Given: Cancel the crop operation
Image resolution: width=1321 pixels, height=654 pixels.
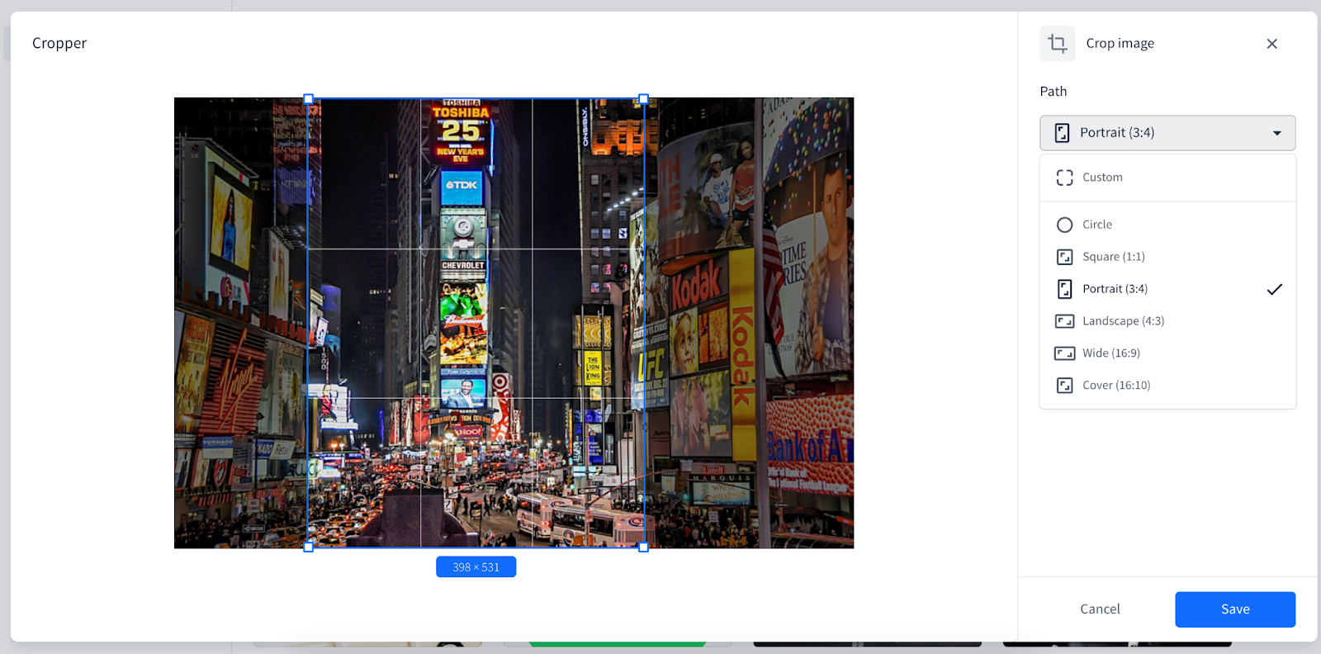Looking at the screenshot, I should coord(1100,609).
